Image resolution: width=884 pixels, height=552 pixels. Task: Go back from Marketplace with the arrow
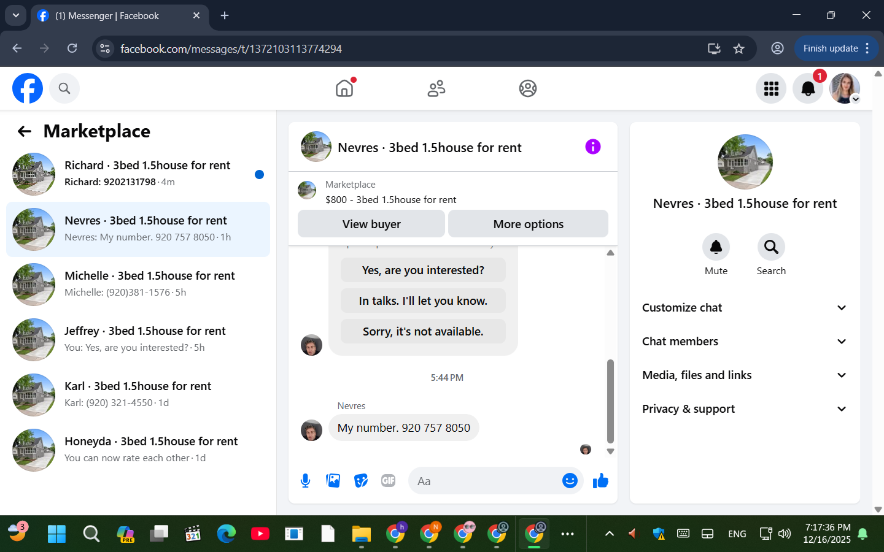(x=25, y=131)
